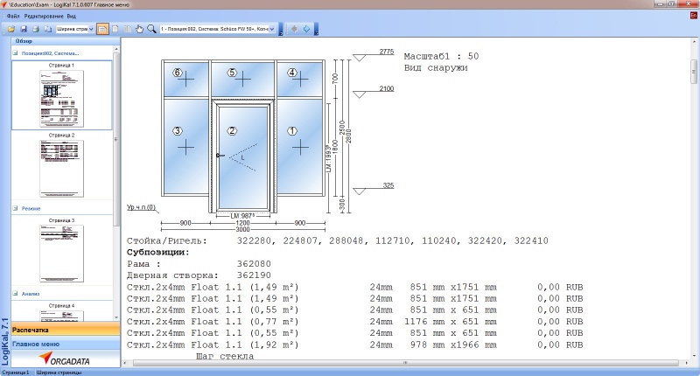Viewport: 700px width, 376px height.
Task: Open the Вид menu
Action: (72, 16)
